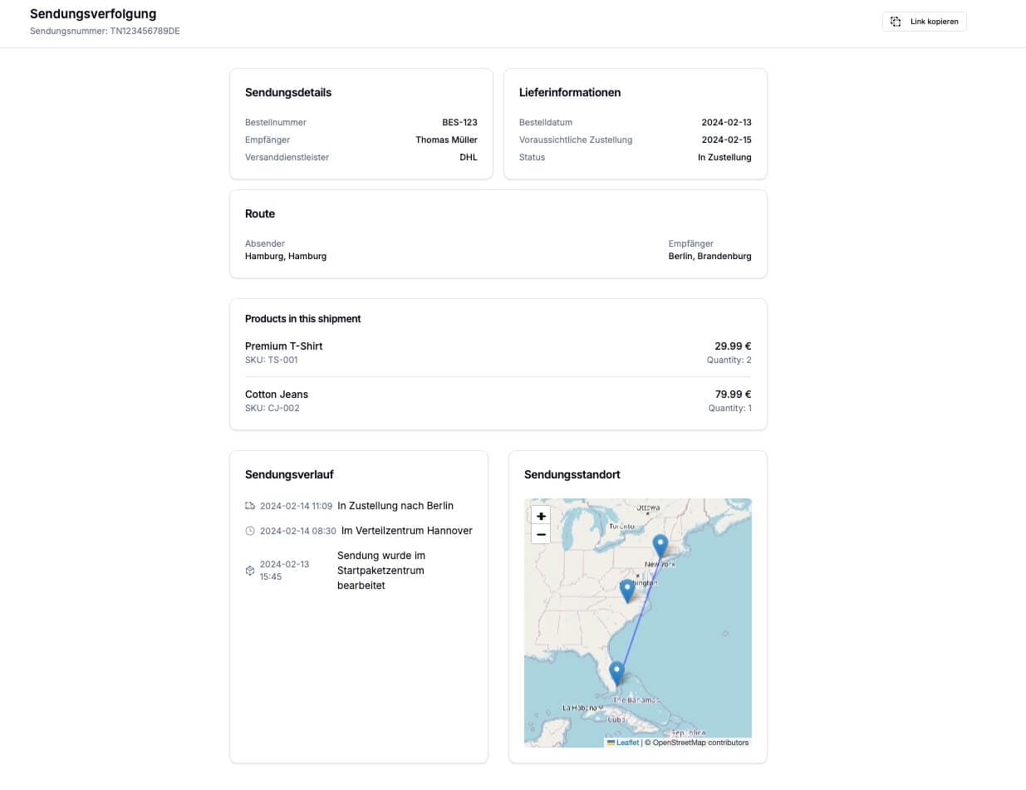Zoom in on the map with the plus button
Screen dimensions: 1026x790
point(541,516)
